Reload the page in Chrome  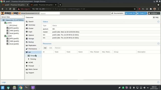coord(10,9)
